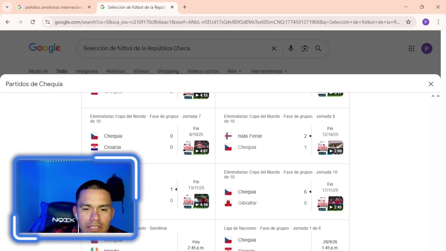Clear the search query with X
446x251 pixels.
[274, 48]
